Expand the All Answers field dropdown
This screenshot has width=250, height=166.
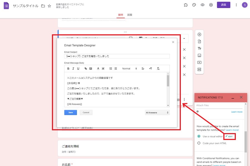point(157,113)
